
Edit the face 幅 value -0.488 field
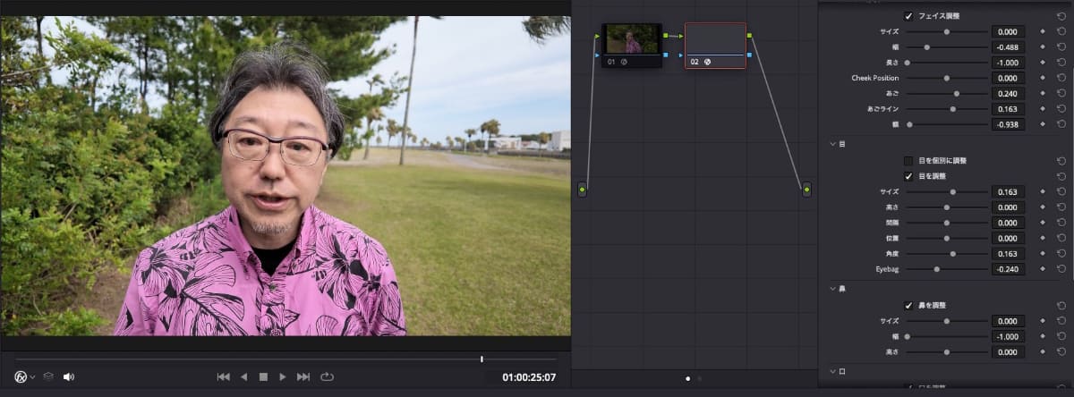[x=1008, y=46]
